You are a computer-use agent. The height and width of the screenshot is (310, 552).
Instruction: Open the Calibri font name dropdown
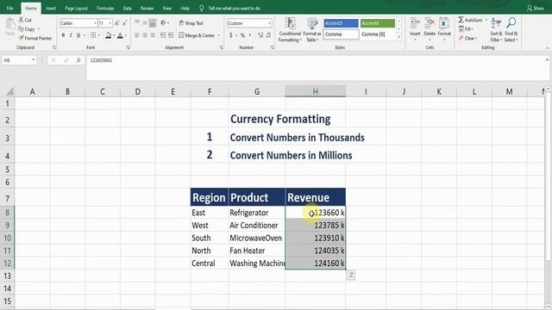pyautogui.click(x=95, y=23)
